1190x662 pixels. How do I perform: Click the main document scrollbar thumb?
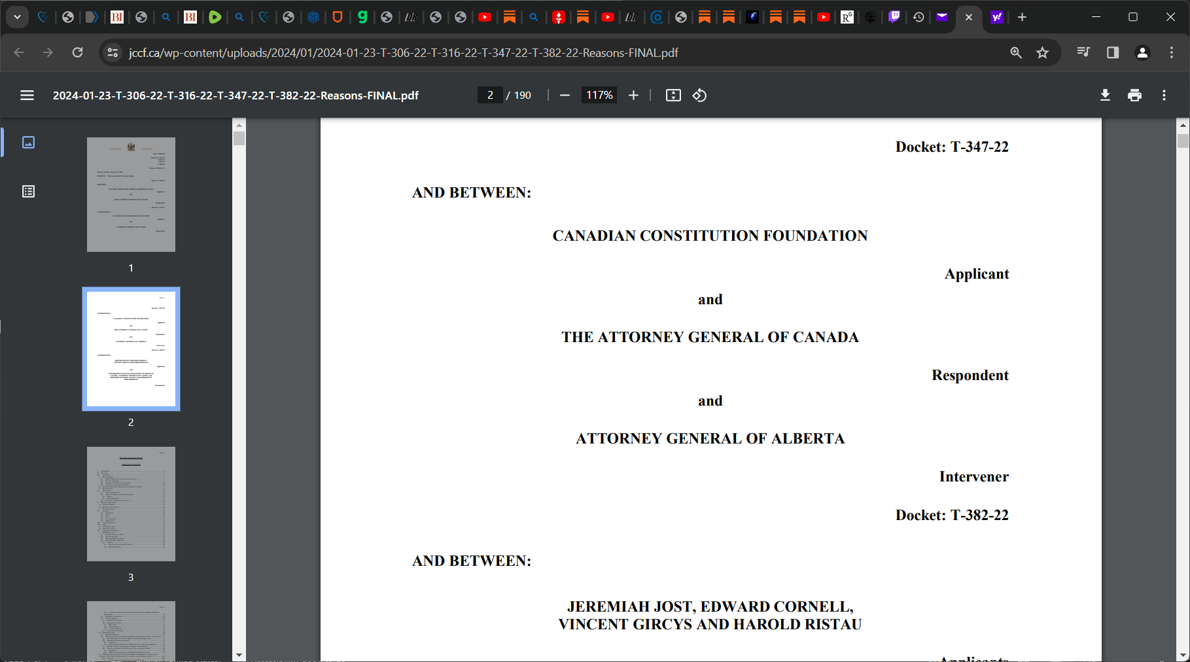pos(1183,141)
